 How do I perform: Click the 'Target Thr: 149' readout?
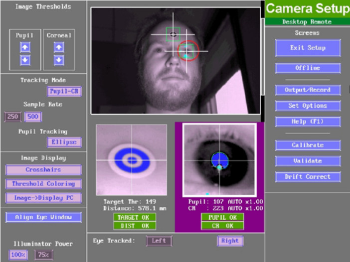point(130,202)
